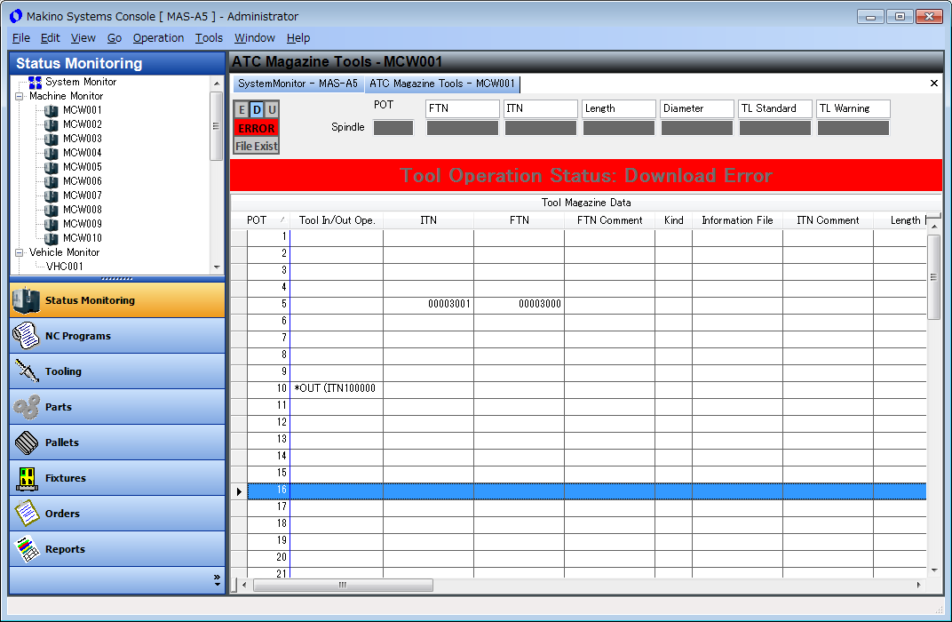Viewport: 952px width, 622px height.
Task: Click the File Exist button
Action: point(257,146)
